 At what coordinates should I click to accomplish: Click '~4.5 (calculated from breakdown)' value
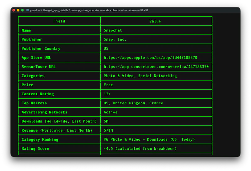click(140, 148)
